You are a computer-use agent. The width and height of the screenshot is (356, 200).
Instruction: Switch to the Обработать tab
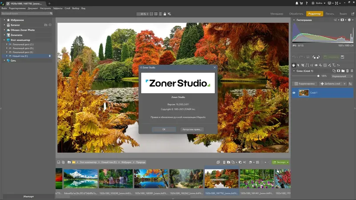point(296,14)
